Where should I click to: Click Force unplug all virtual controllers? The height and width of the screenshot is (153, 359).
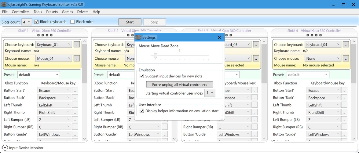pos(180,84)
